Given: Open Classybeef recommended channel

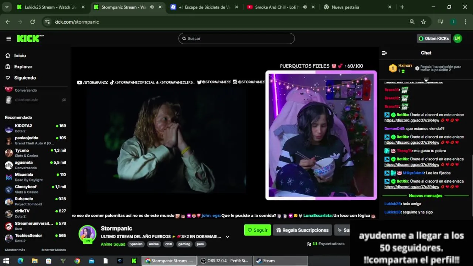Looking at the screenshot, I should 35,190.
